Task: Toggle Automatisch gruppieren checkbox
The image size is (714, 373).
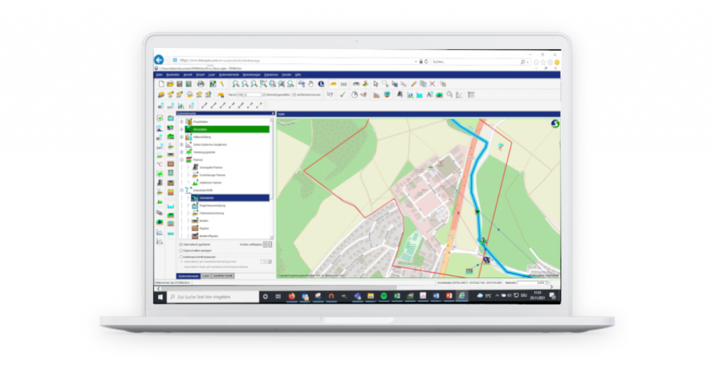Action: coord(181,244)
